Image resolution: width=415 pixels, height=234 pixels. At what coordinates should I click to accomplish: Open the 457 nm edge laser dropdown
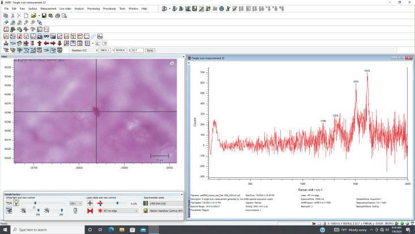coord(121,211)
